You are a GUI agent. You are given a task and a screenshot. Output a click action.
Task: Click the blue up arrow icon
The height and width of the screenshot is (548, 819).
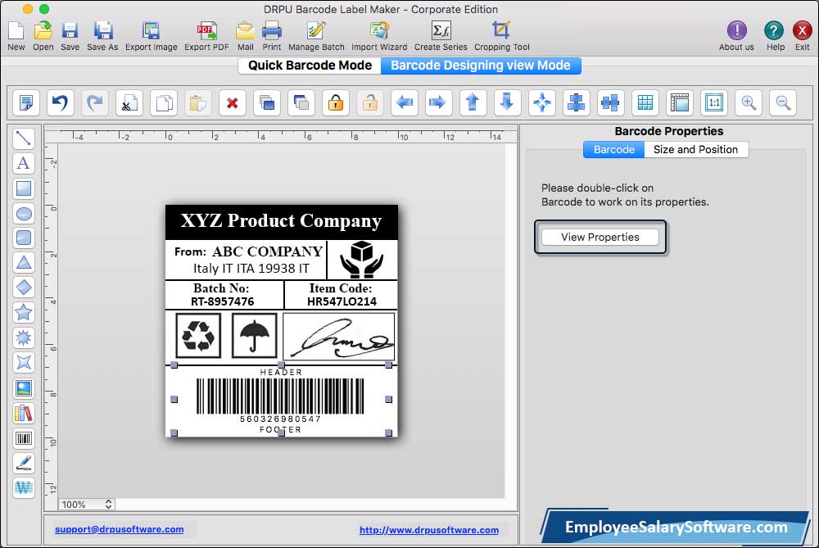point(473,102)
